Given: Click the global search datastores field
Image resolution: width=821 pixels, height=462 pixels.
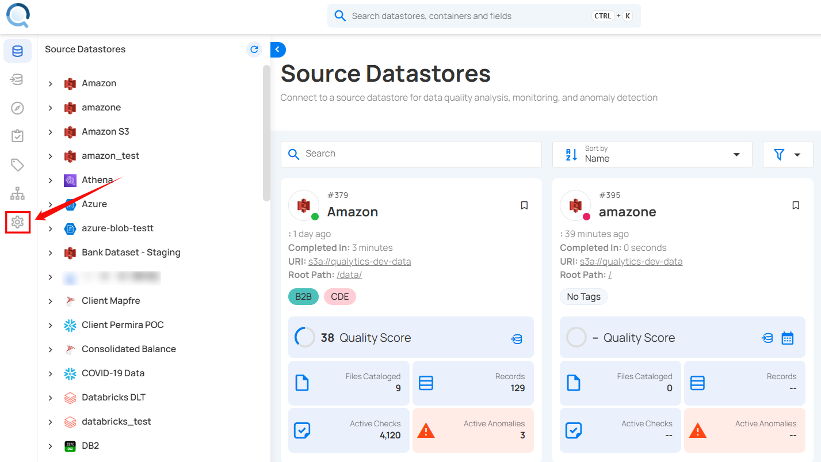Looking at the screenshot, I should pyautogui.click(x=469, y=16).
